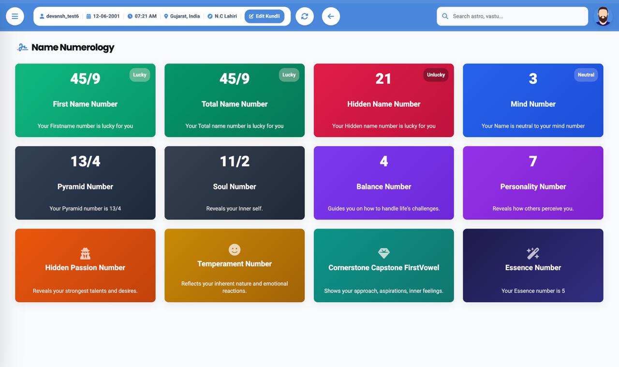This screenshot has width=619, height=367.
Task: Click the clock icon beside 07:21 AM
Action: pyautogui.click(x=130, y=16)
